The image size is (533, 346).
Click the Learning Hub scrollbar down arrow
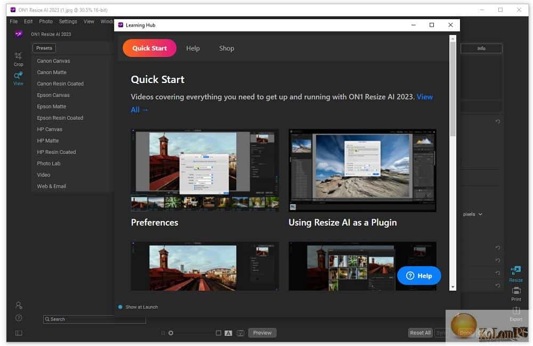pos(453,287)
